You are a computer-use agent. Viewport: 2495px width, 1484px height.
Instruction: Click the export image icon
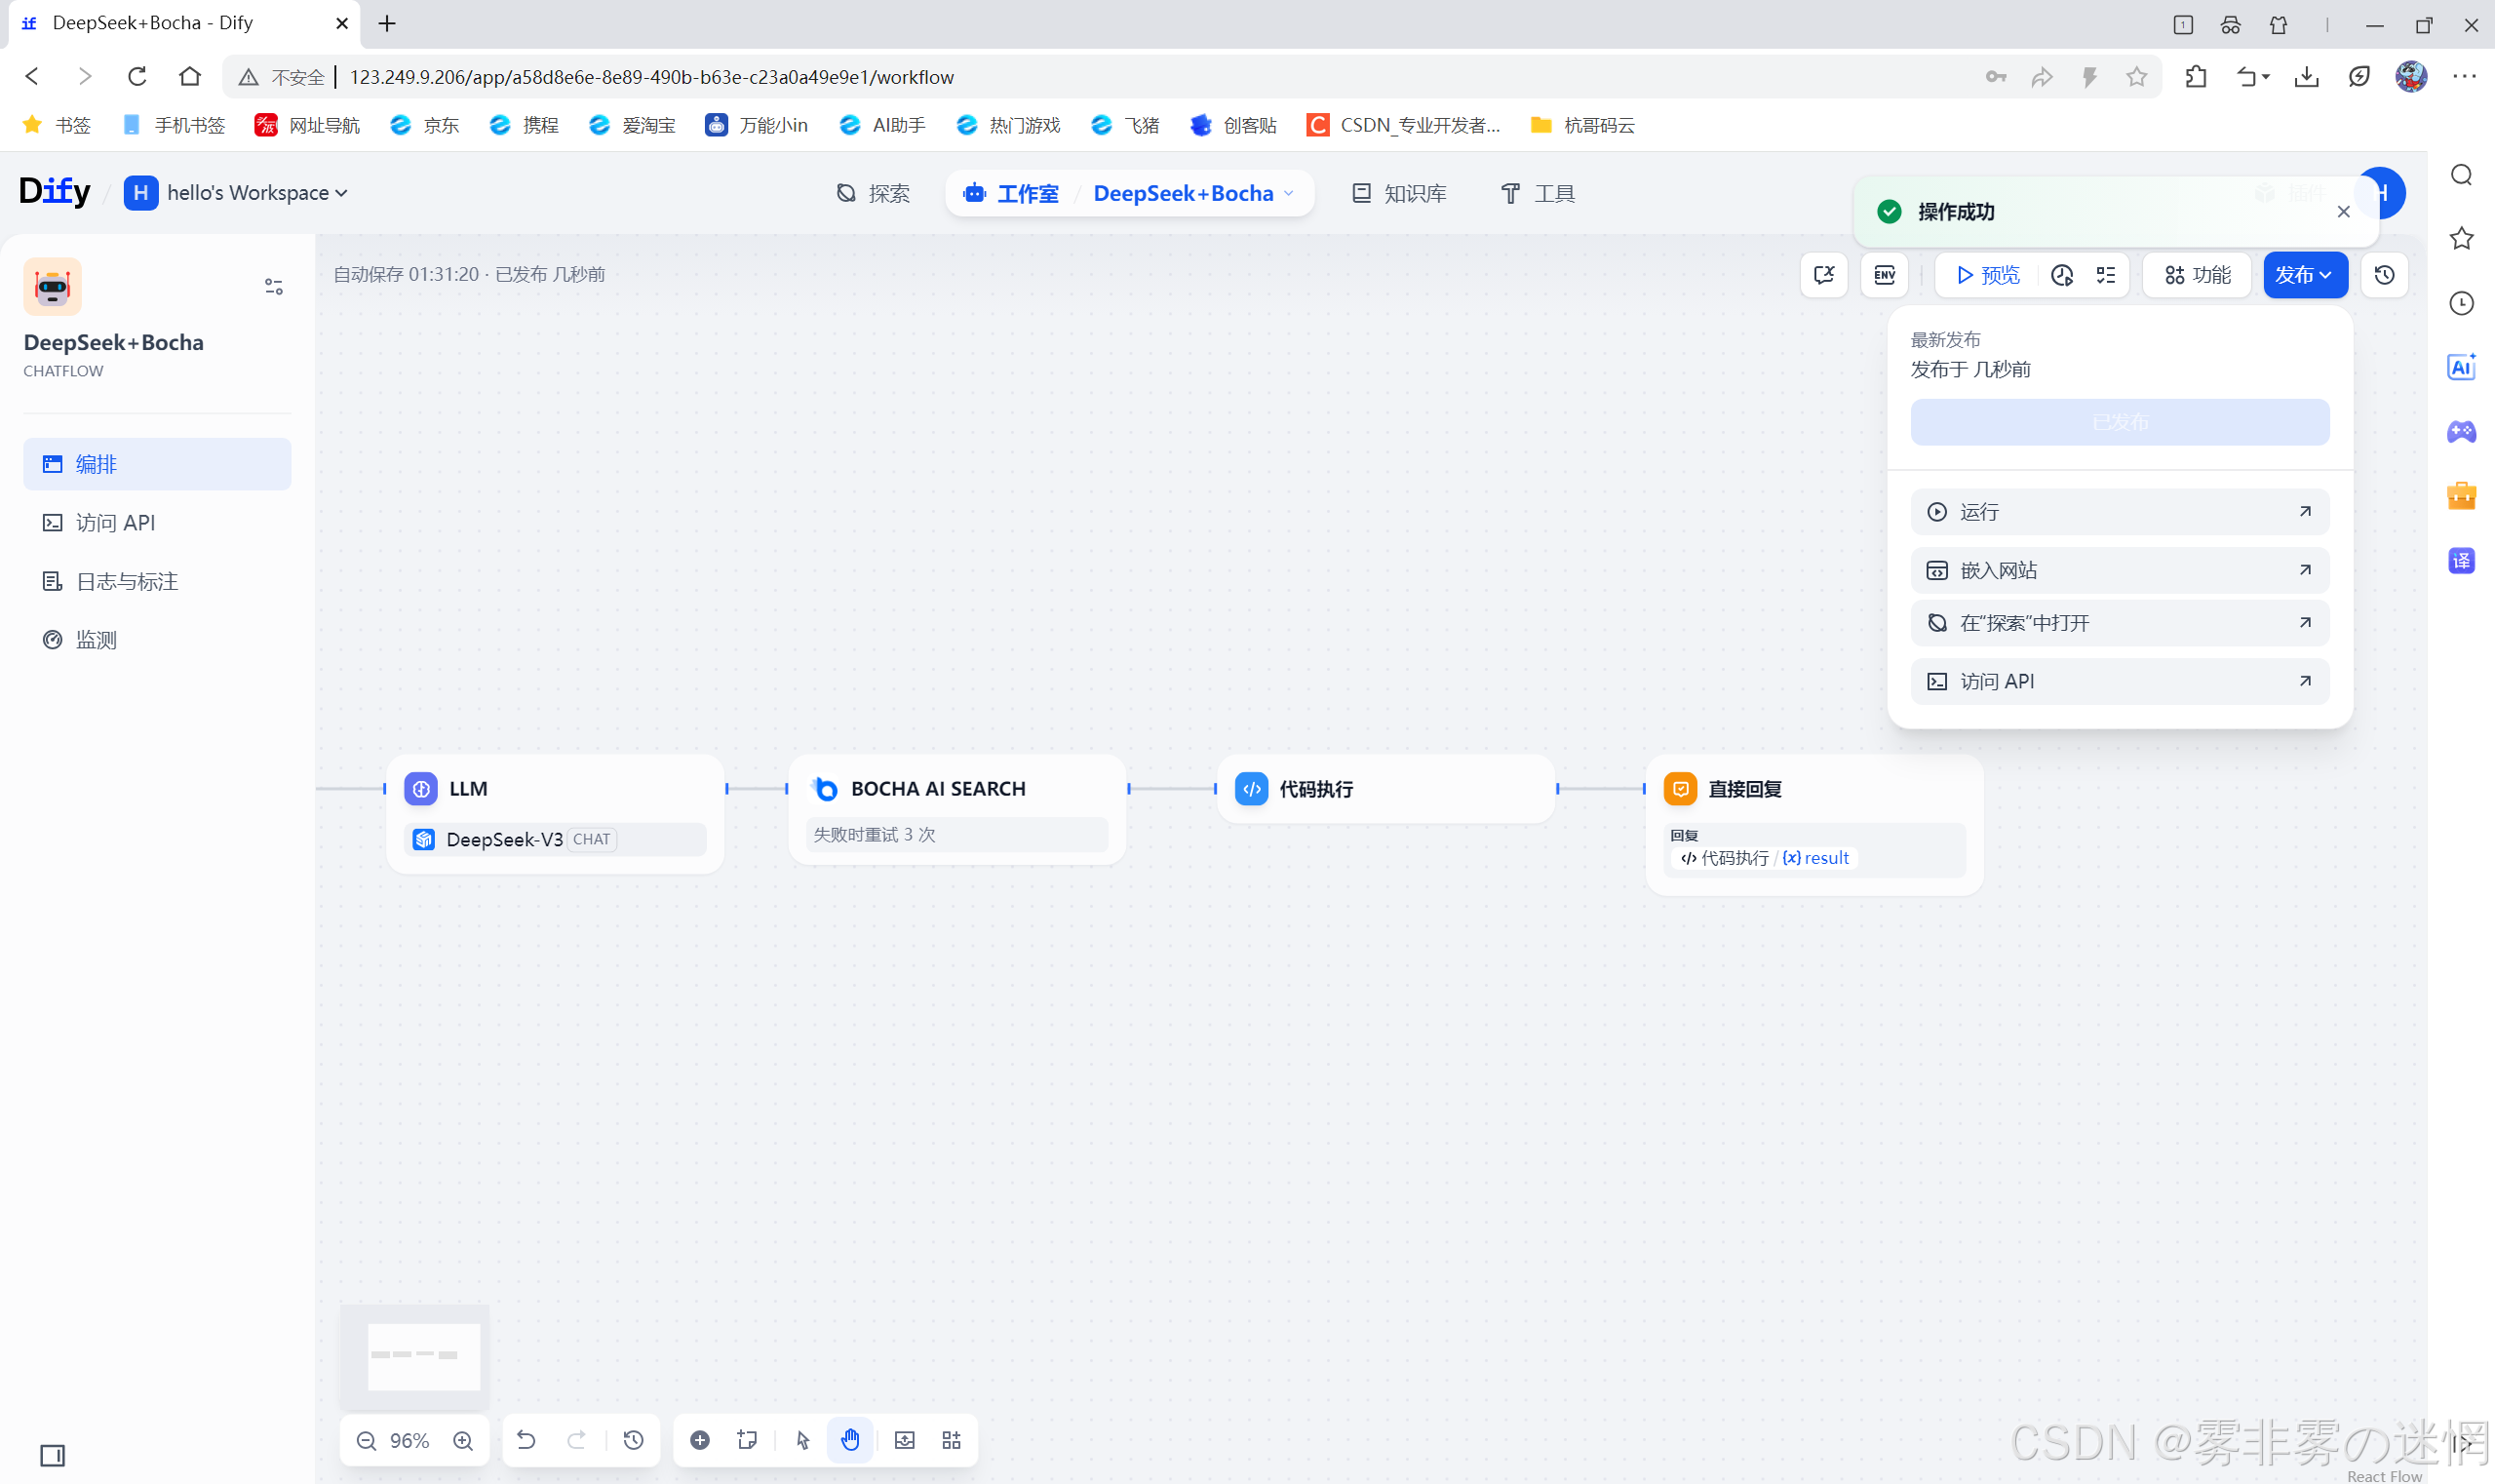(x=904, y=1440)
